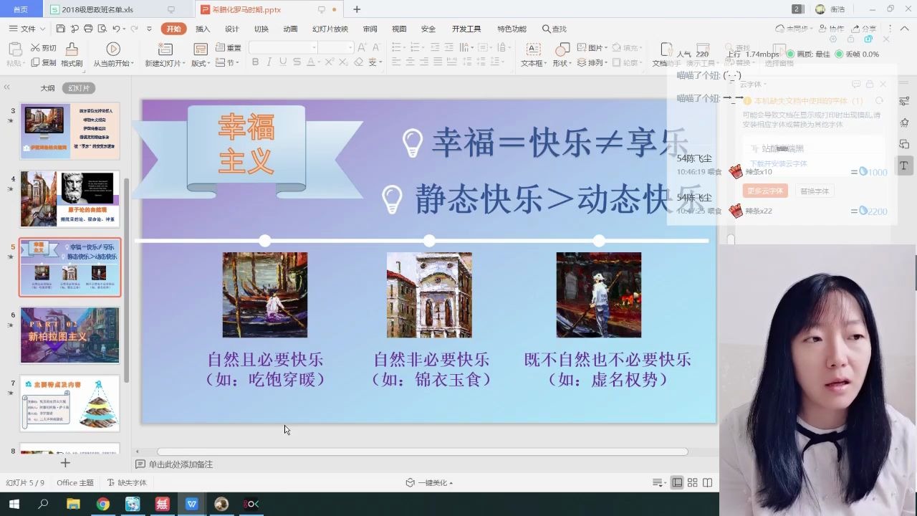
Task: Switch sidebar to Slides (幻灯片) view
Action: (79, 88)
